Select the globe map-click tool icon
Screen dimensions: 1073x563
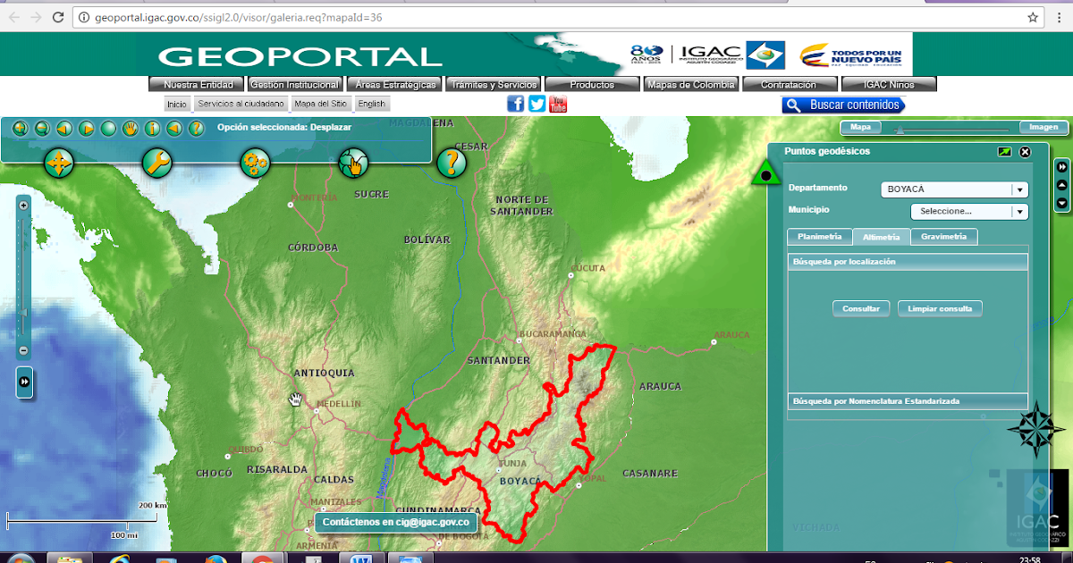pyautogui.click(x=355, y=162)
